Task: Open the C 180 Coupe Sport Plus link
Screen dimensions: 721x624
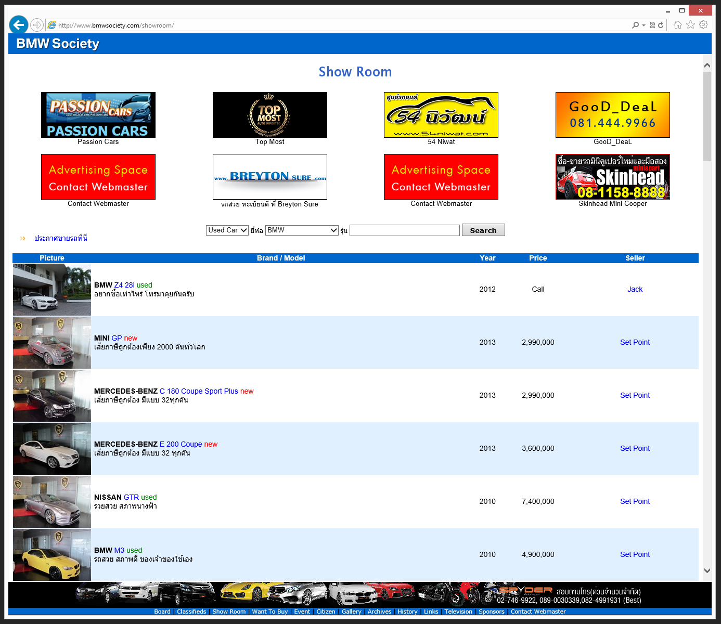Action: [199, 391]
